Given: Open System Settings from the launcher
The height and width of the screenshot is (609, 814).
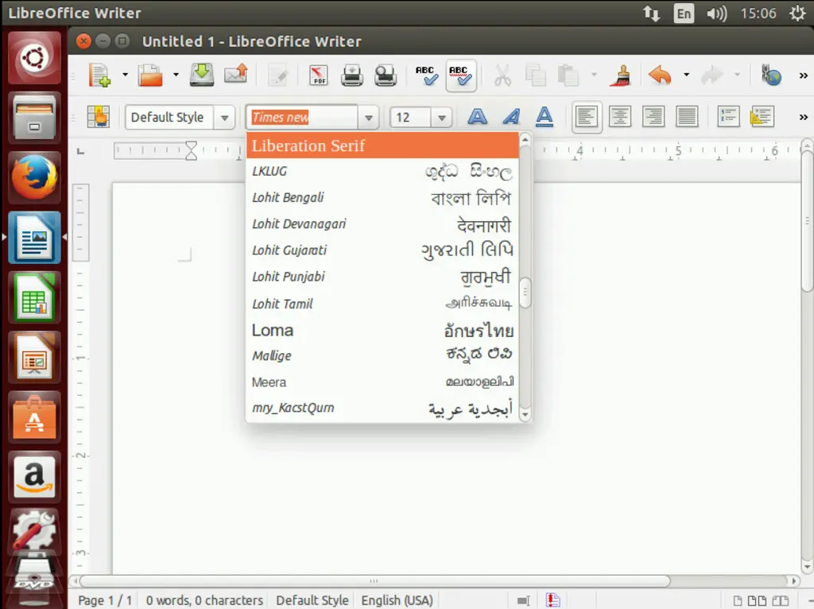Looking at the screenshot, I should [x=34, y=530].
